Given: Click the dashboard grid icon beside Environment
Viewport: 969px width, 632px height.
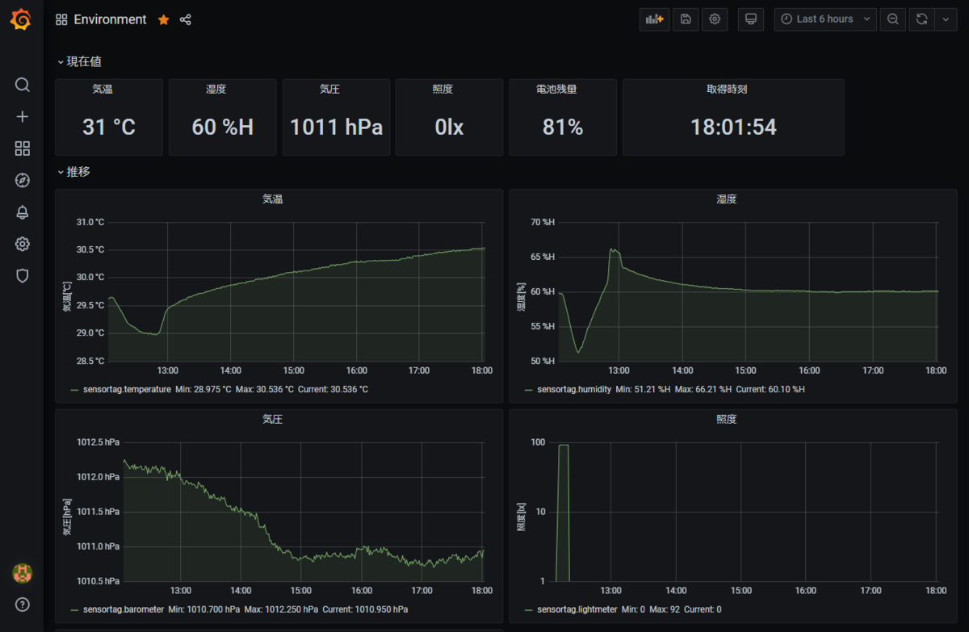Looking at the screenshot, I should pos(61,19).
